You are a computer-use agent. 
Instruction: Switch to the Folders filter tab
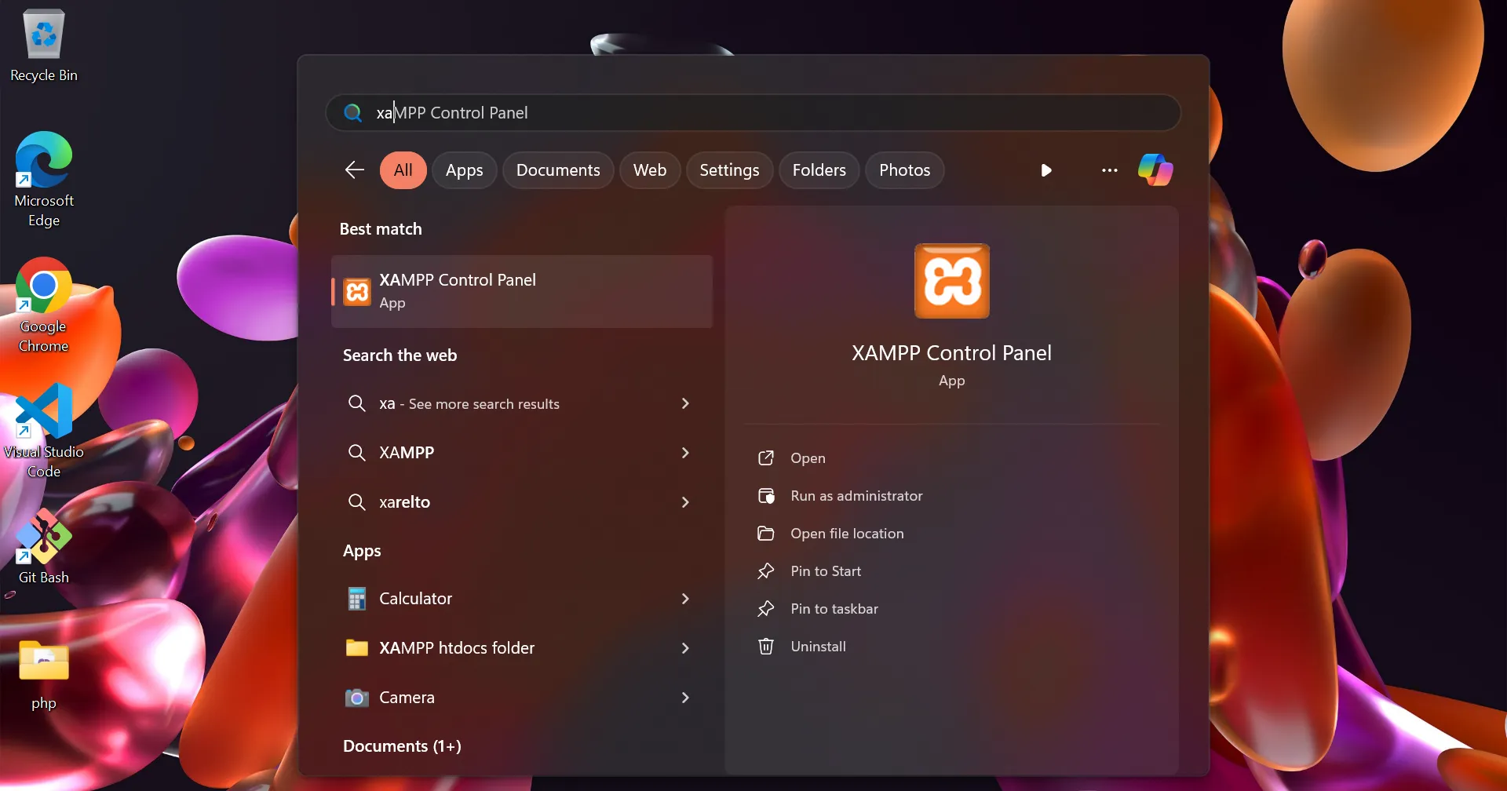819,170
